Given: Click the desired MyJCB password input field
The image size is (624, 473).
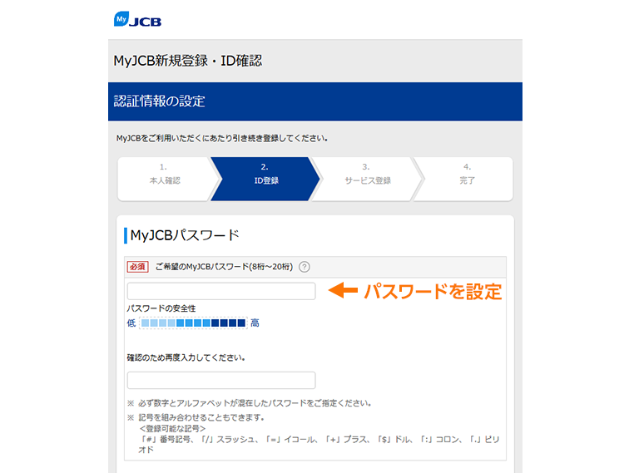Looking at the screenshot, I should coord(221,291).
